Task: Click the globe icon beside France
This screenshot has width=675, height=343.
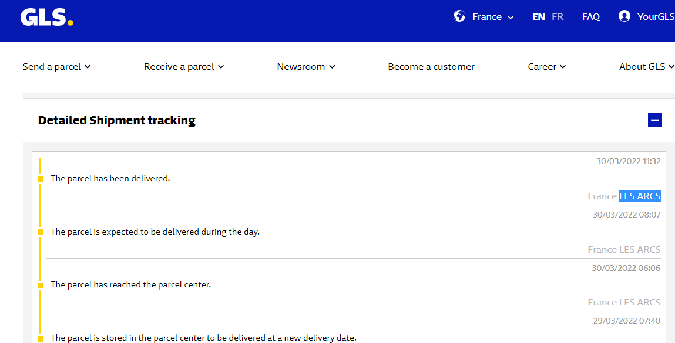Action: pos(459,16)
